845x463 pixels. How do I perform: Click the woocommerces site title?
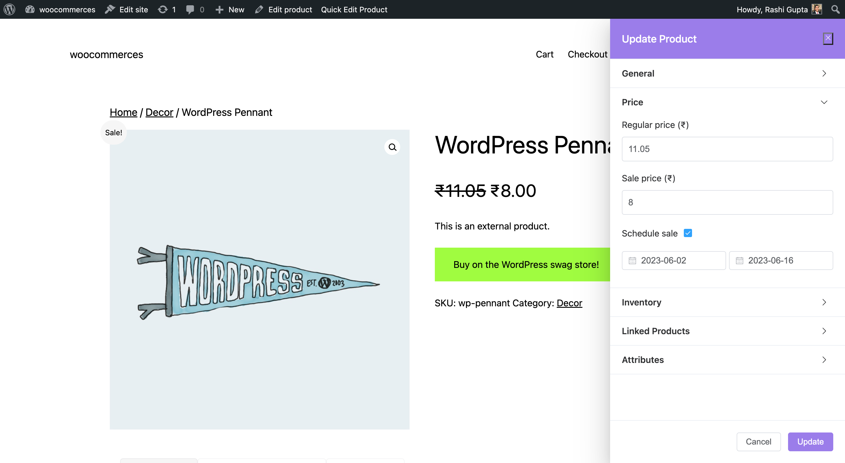click(106, 55)
